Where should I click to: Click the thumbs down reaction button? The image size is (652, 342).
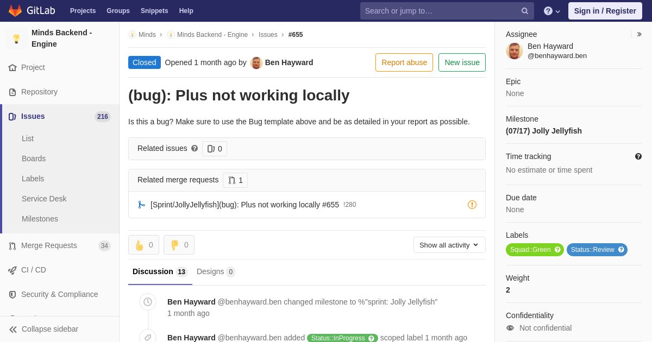pos(179,245)
